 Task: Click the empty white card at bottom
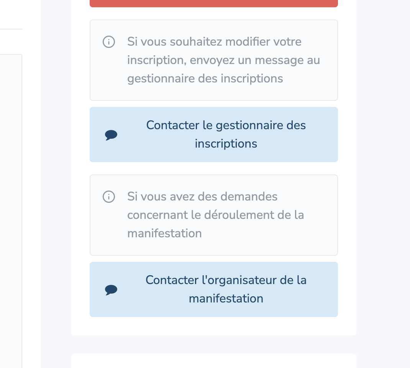(213, 361)
